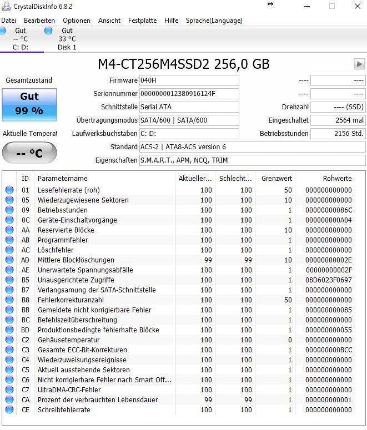
Task: Select the blue status orb for C: D: disk
Action: [2, 31]
